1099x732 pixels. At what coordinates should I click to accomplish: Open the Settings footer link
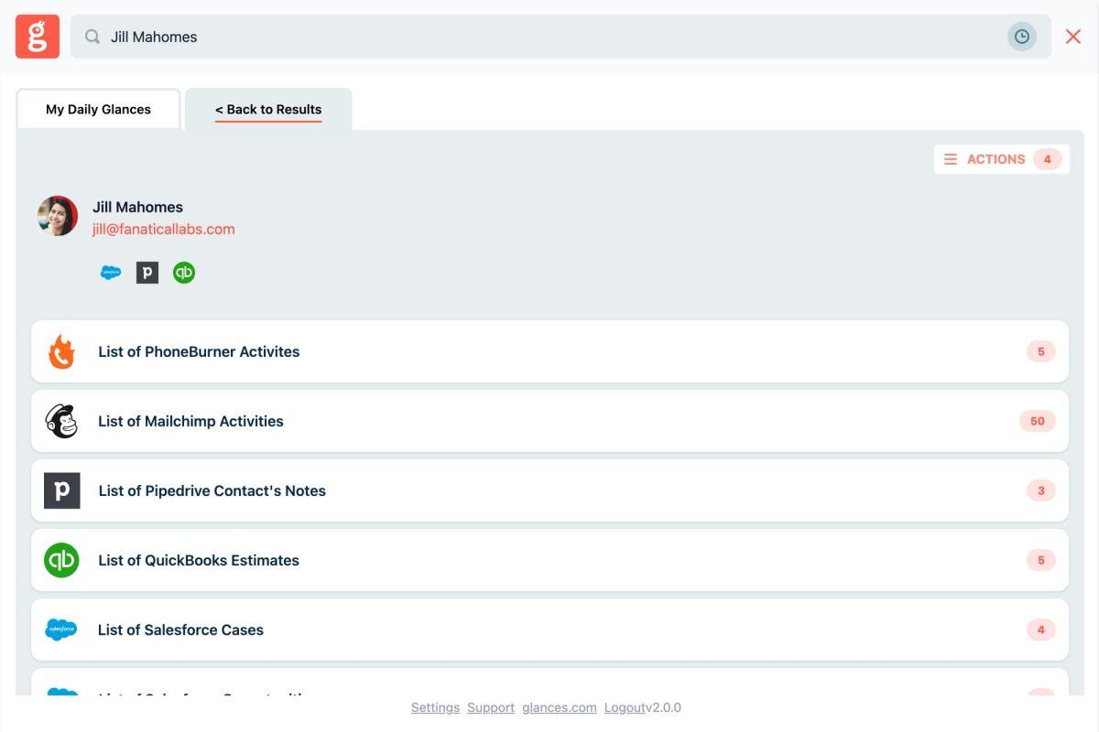click(435, 707)
